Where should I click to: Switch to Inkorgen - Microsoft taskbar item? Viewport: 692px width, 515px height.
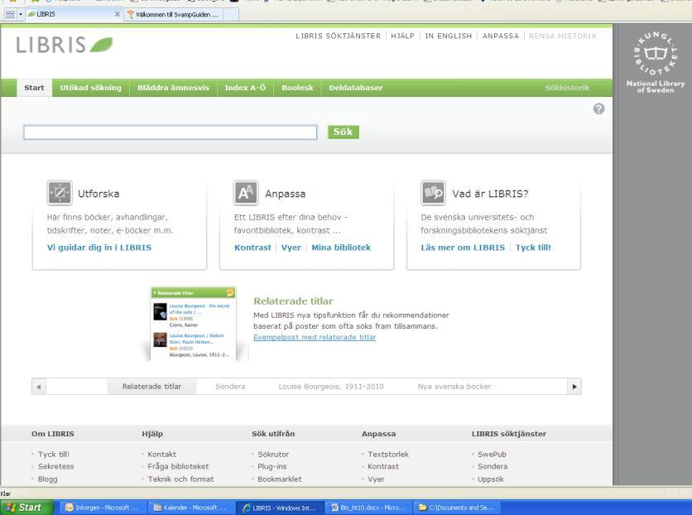[103, 508]
